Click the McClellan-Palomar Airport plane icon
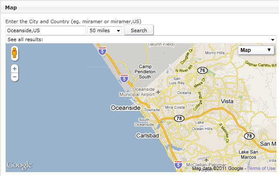The image size is (279, 176). 206,160
